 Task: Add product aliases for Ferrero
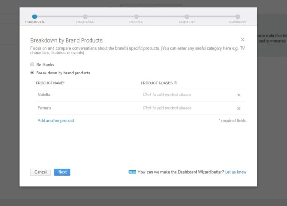[x=167, y=108]
